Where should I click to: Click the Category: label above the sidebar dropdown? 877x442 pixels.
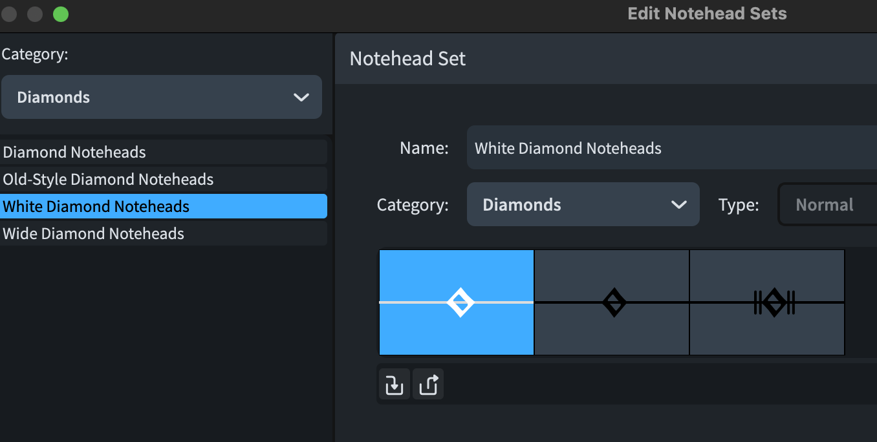pos(35,54)
